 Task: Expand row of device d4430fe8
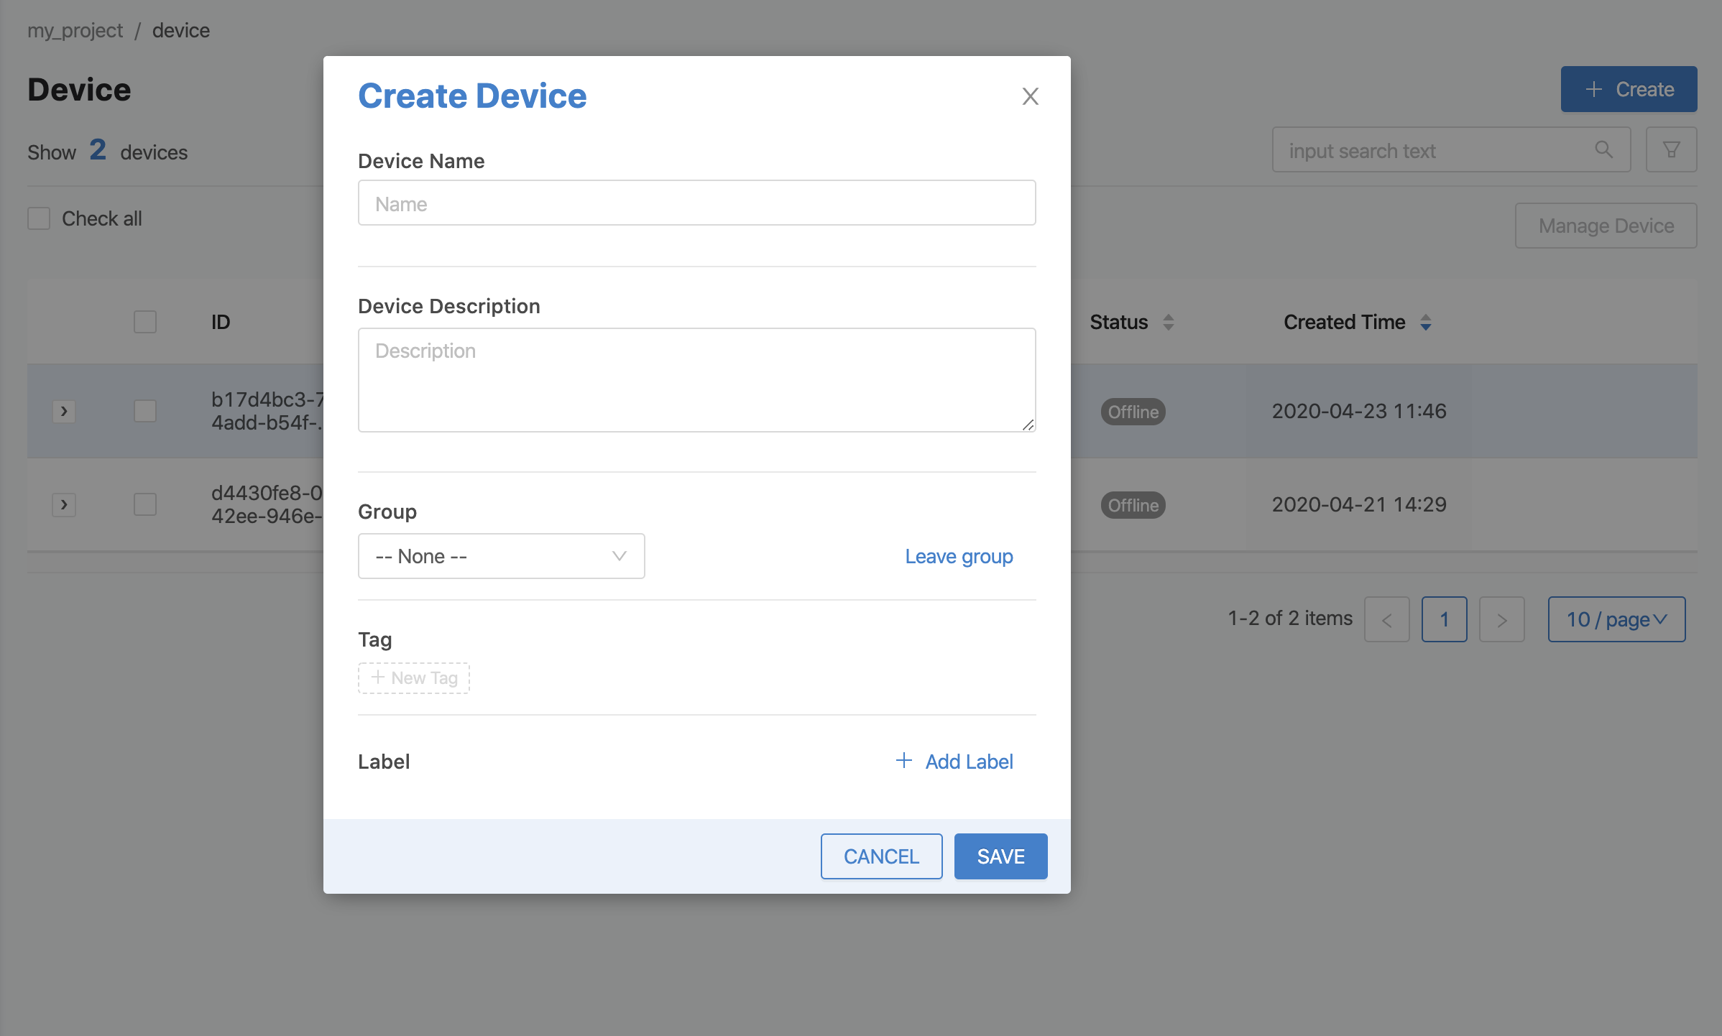pyautogui.click(x=64, y=504)
